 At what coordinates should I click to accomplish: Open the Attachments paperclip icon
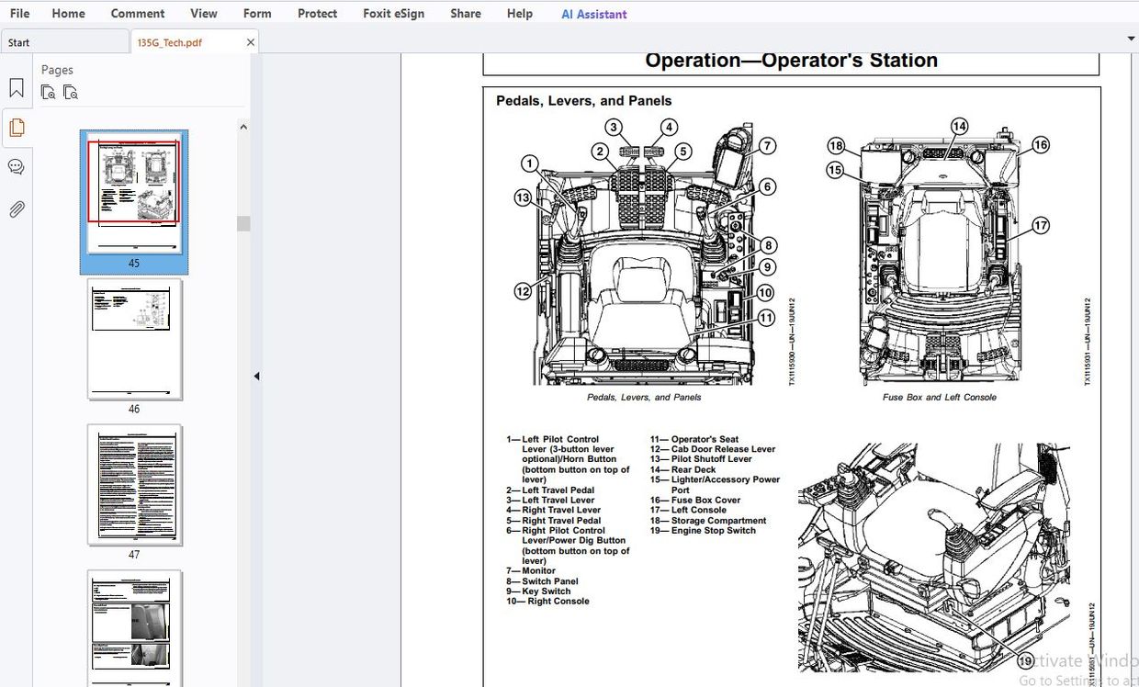pos(17,208)
